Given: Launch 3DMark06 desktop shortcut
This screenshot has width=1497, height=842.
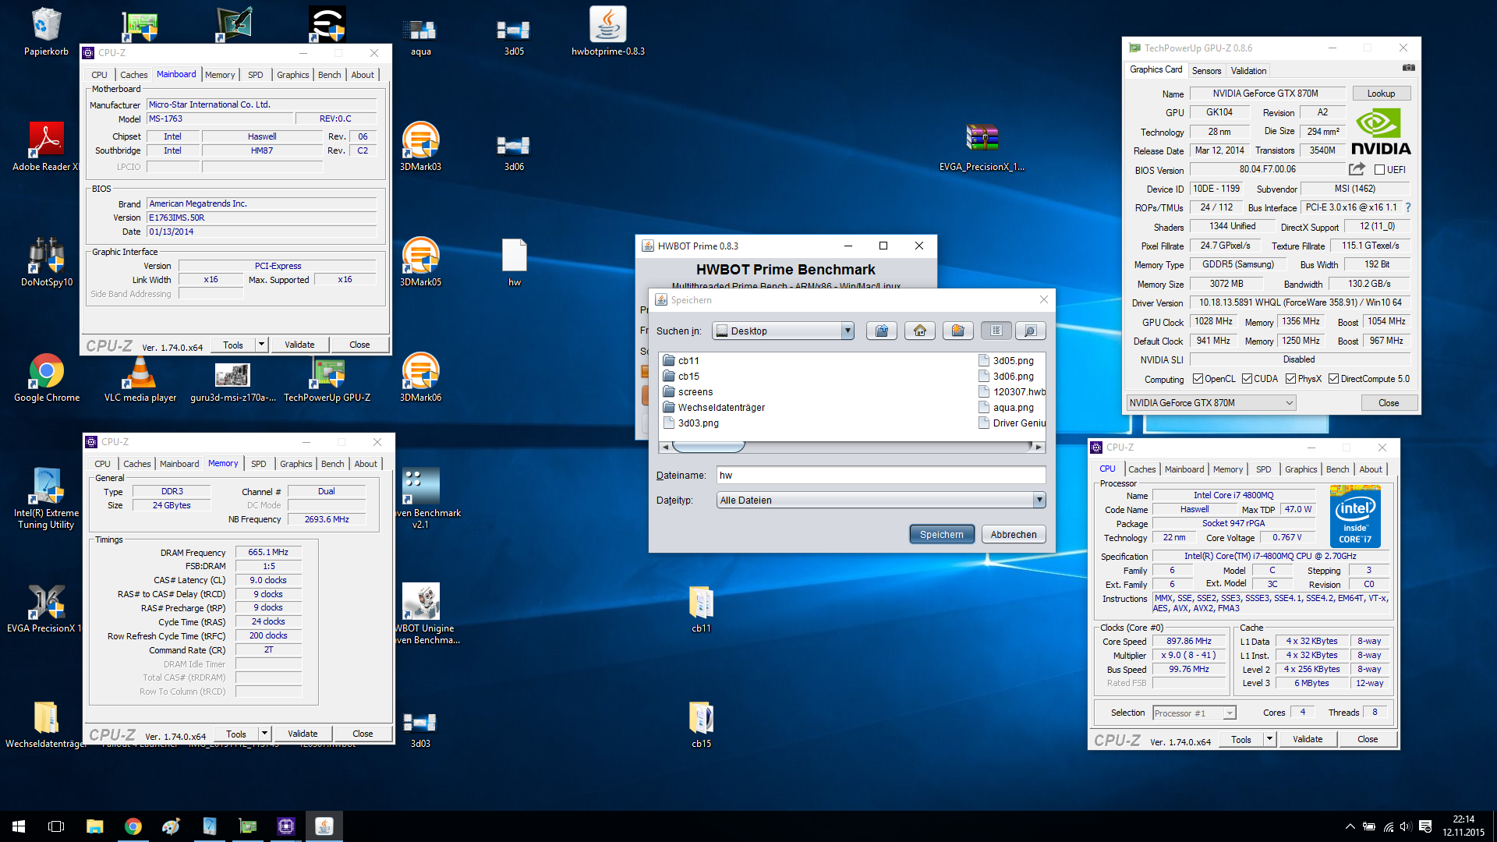Looking at the screenshot, I should pos(421,378).
